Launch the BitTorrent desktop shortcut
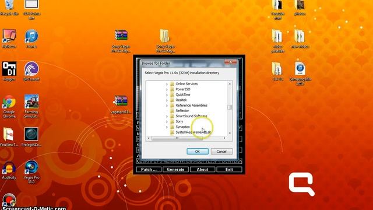This screenshot has width=373, height=210. pyautogui.click(x=31, y=71)
